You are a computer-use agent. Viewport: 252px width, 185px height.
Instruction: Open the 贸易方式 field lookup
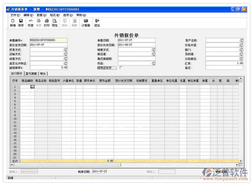[65, 49]
